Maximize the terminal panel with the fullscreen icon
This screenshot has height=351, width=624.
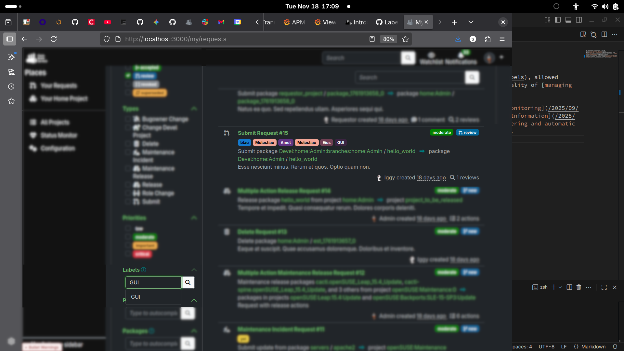604,287
